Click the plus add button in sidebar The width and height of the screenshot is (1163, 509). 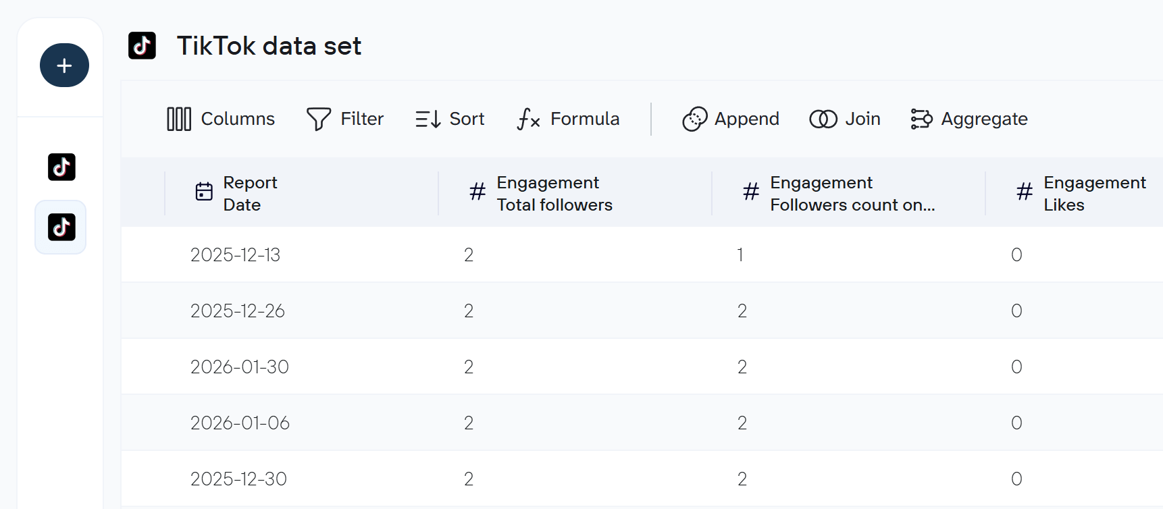coord(64,65)
